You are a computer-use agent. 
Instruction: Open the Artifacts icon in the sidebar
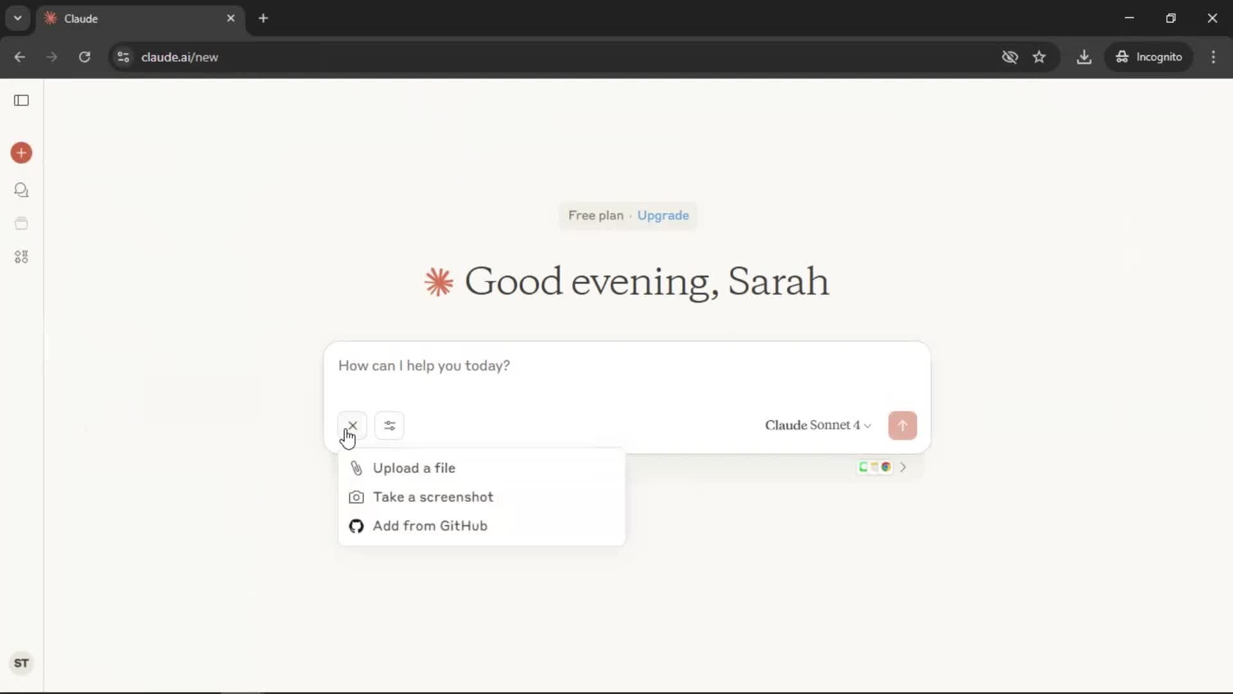[x=21, y=257]
